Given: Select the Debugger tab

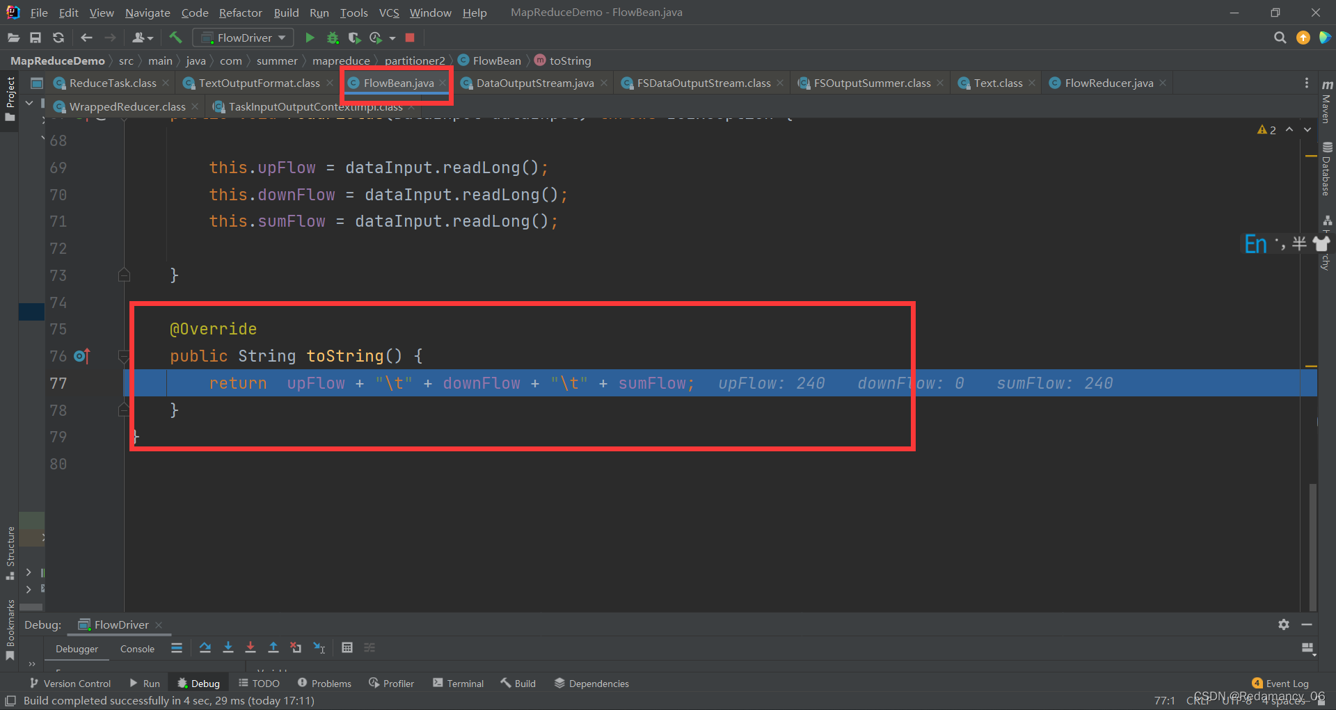Looking at the screenshot, I should pos(77,649).
